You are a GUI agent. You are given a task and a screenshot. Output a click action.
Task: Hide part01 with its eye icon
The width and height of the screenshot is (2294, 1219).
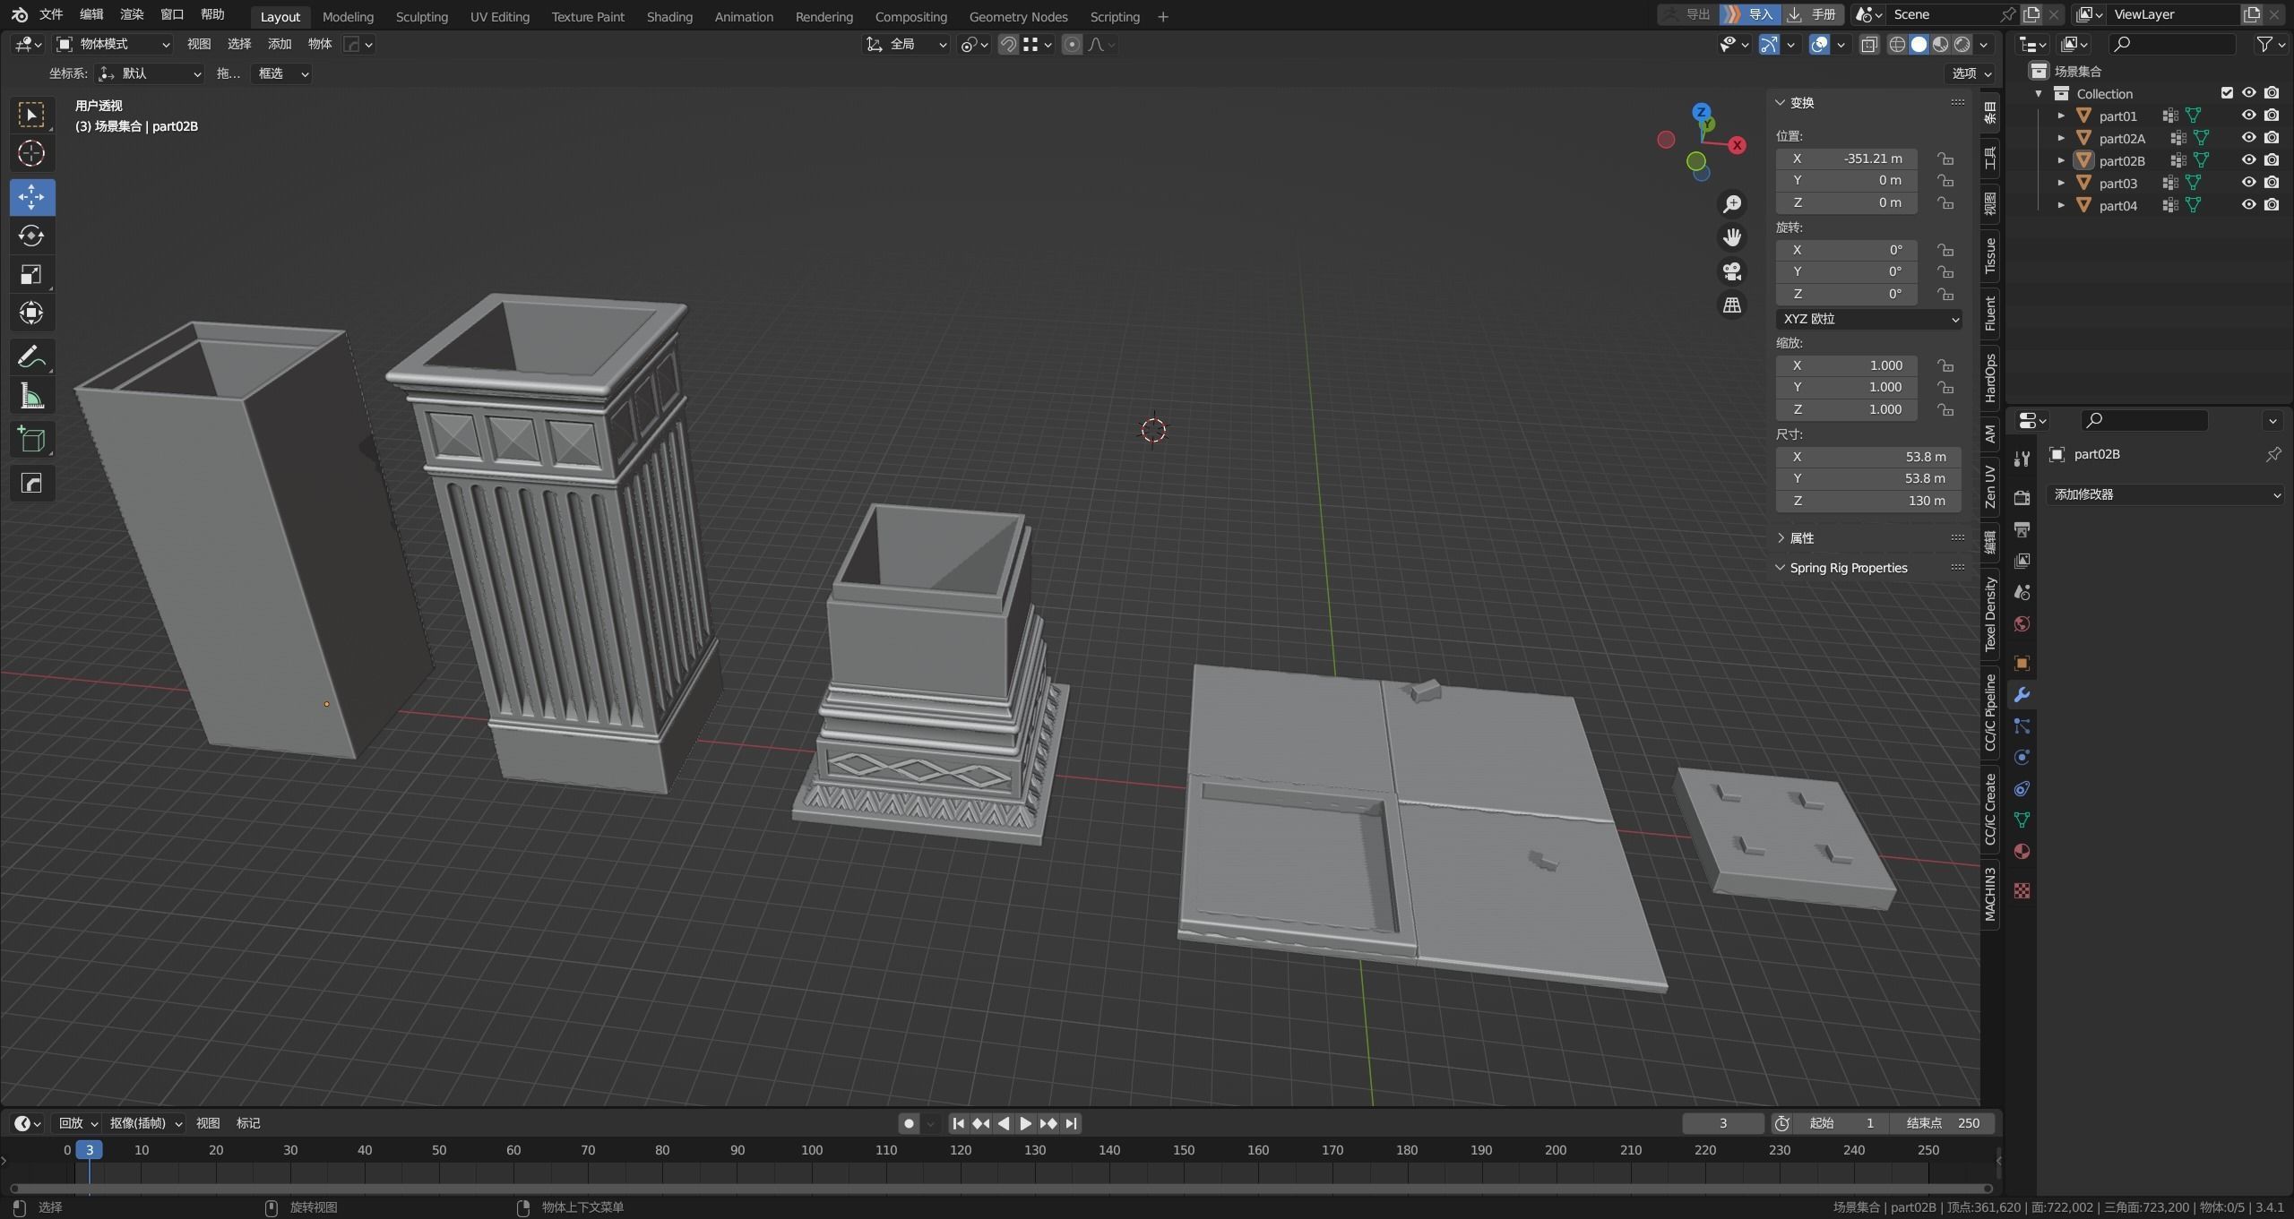(x=2248, y=116)
